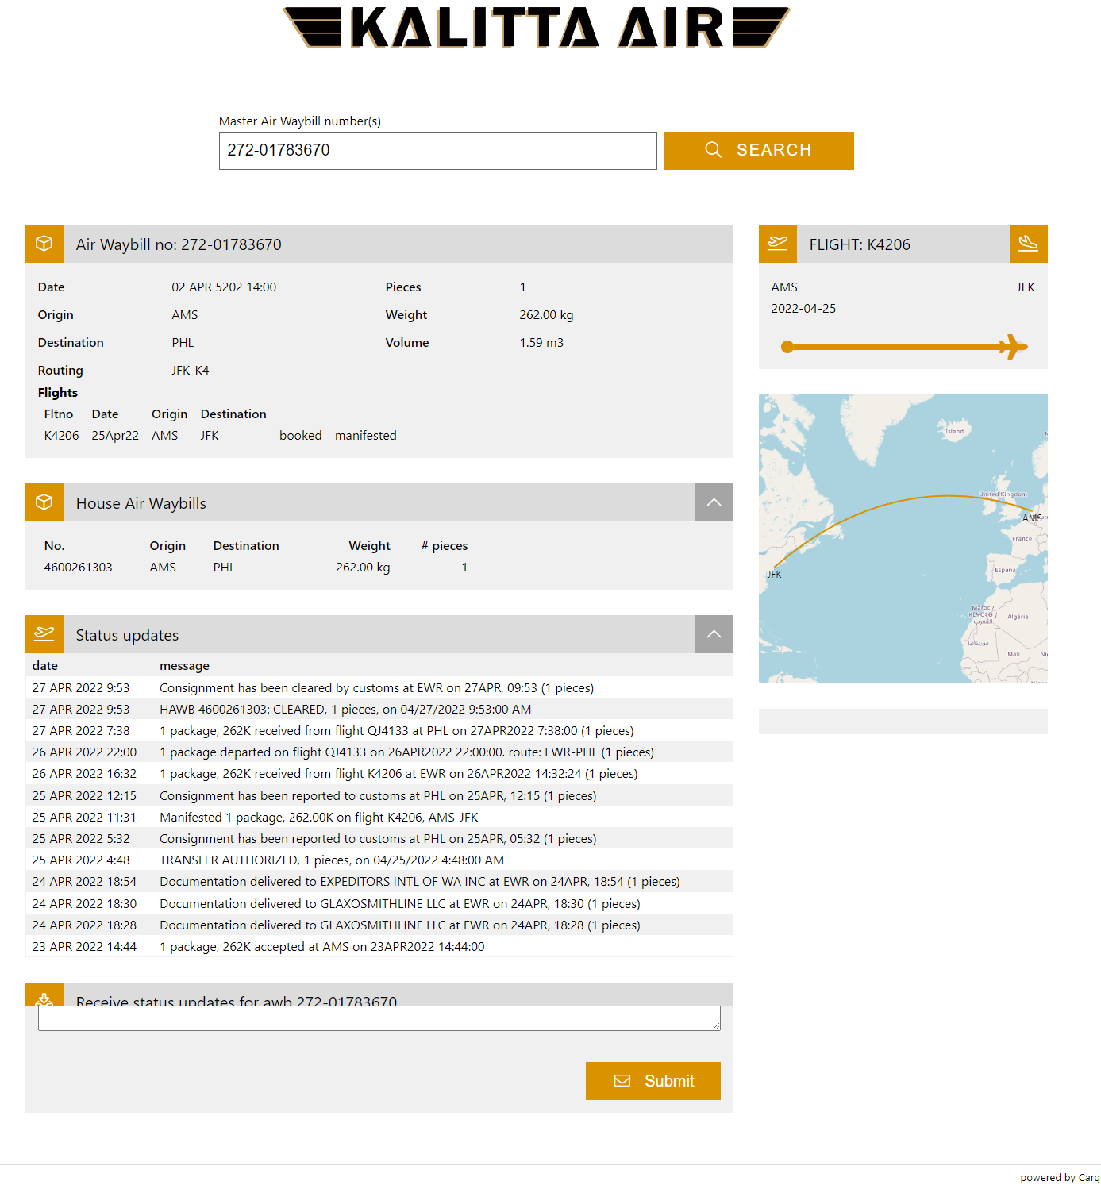Click the departing plane icon in FLIGHT header

[778, 244]
